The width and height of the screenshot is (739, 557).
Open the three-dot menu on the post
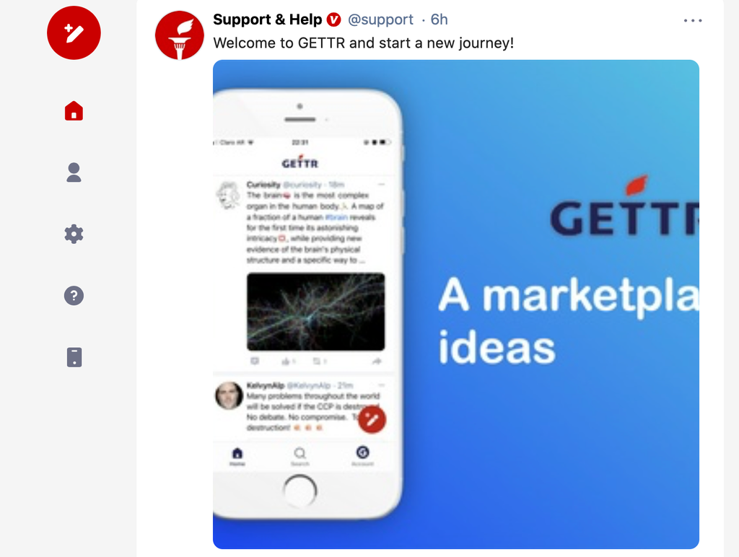693,20
